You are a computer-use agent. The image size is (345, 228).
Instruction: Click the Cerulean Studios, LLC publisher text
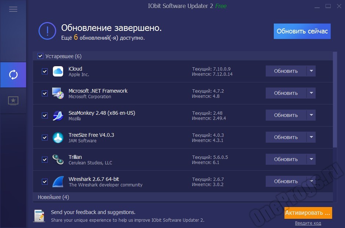(90, 163)
